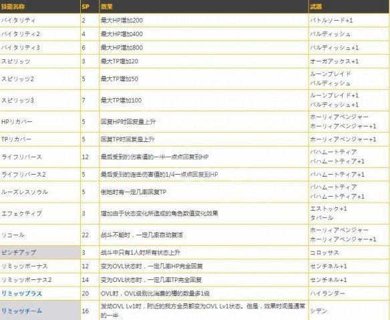Select the コロッサス weapon cell

click(349, 253)
